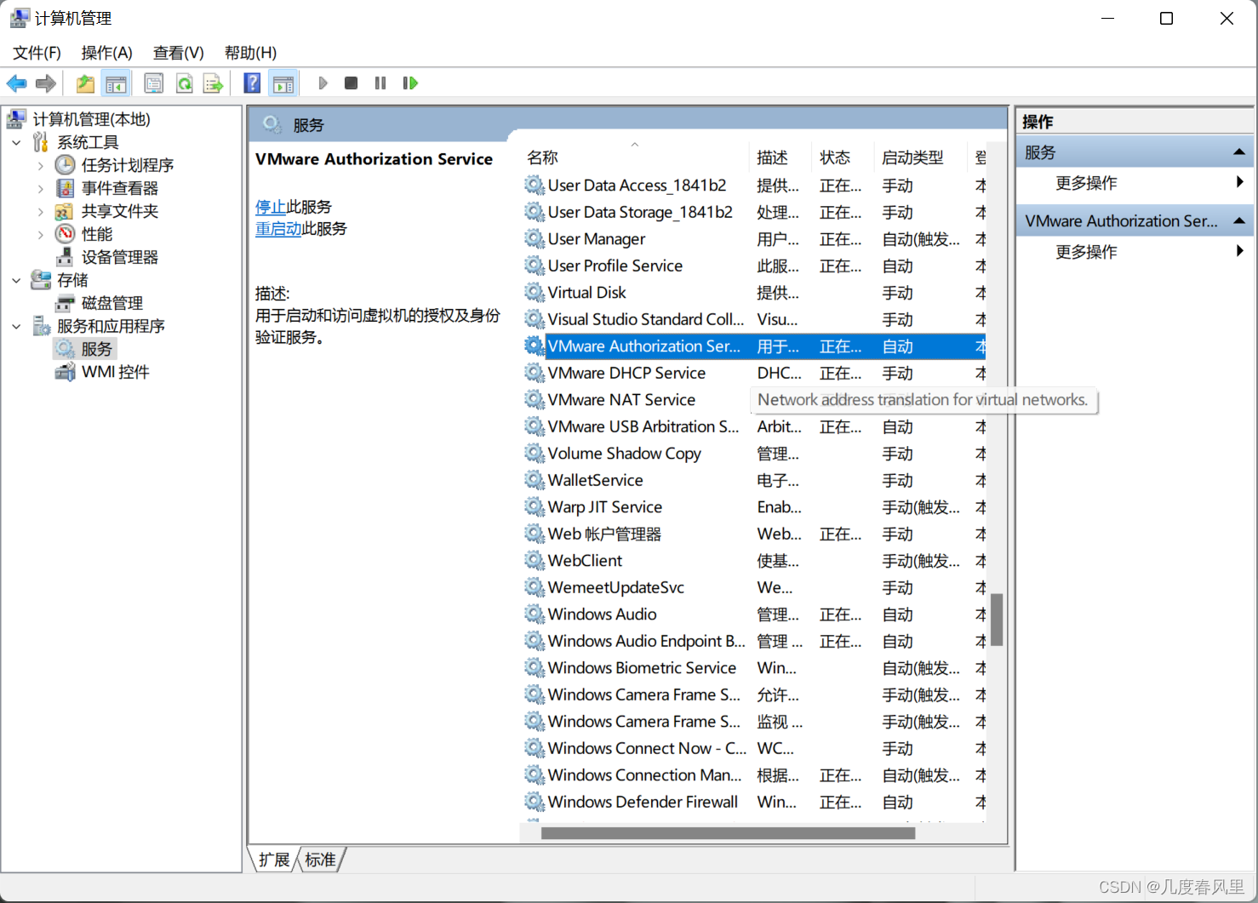
Task: Open 更多操作 under 服务 section
Action: coord(1086,183)
